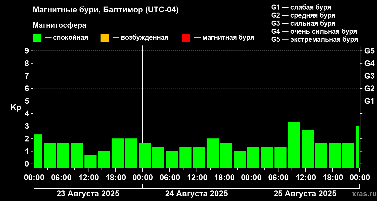Click the 'G4 — очень сильная буря' legend line

coord(314,31)
